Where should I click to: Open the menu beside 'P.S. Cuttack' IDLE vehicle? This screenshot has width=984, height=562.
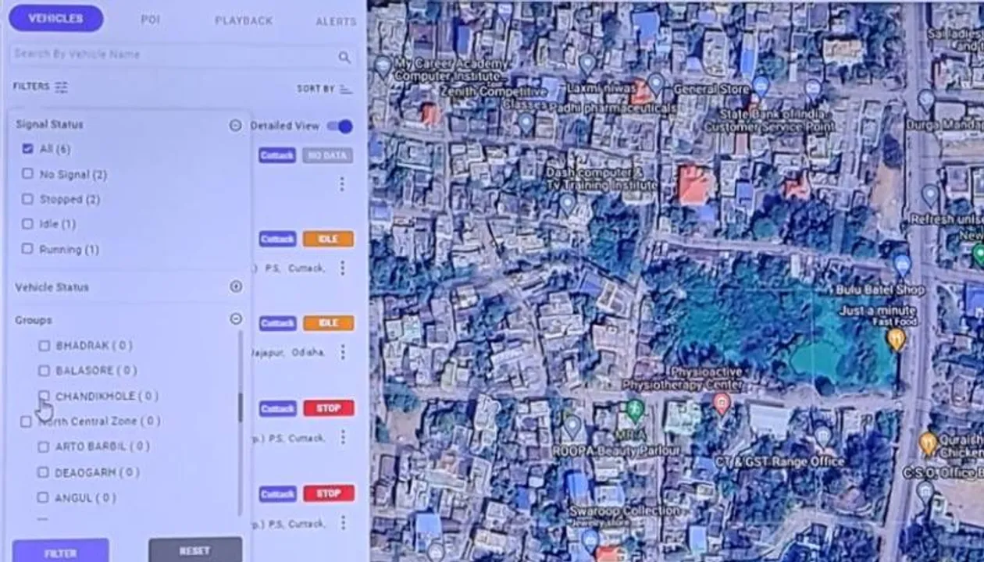341,268
